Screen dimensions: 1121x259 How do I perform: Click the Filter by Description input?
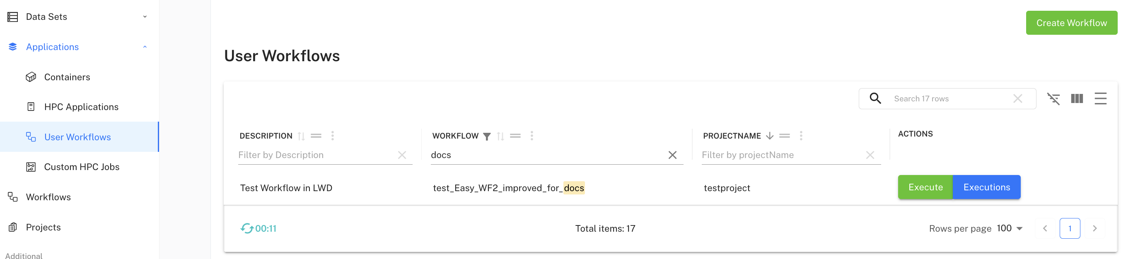(316, 155)
